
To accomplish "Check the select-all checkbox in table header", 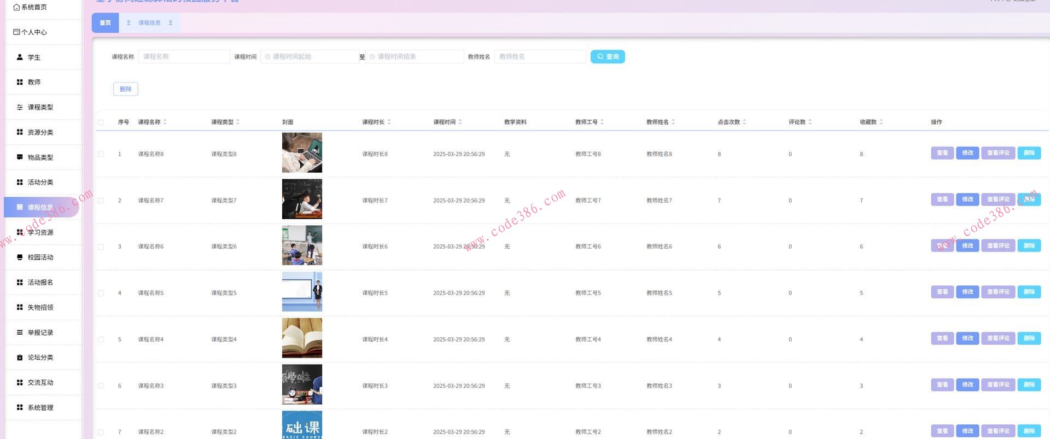I will 101,122.
